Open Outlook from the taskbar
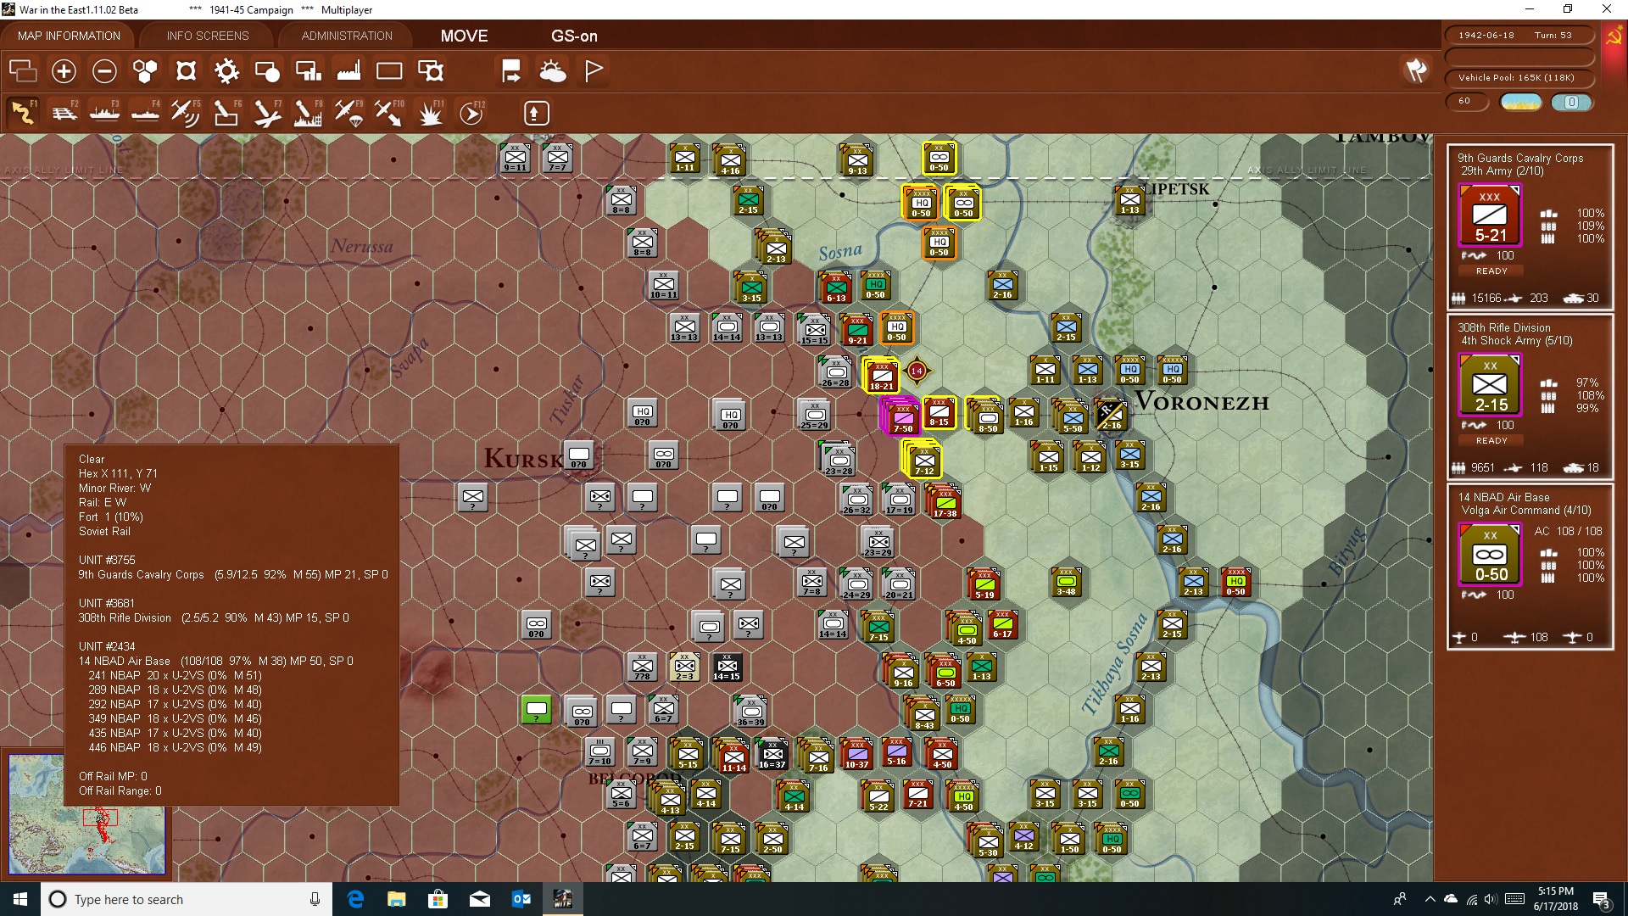Image resolution: width=1628 pixels, height=916 pixels. [521, 899]
